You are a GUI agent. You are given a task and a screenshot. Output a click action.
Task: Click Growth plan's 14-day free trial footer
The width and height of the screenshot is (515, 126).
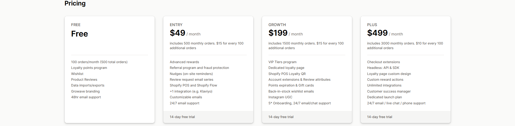[281, 117]
